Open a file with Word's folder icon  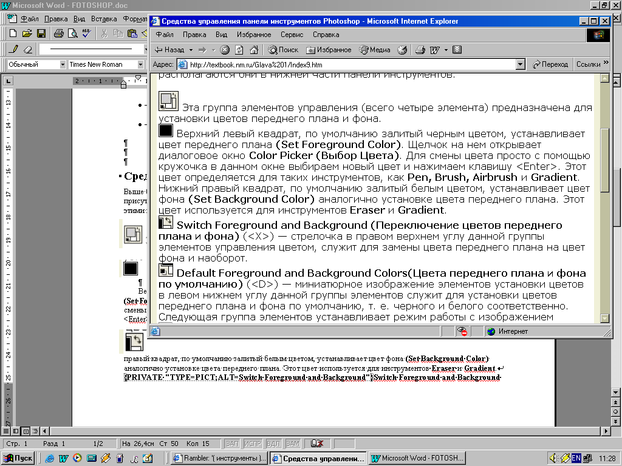[27, 33]
